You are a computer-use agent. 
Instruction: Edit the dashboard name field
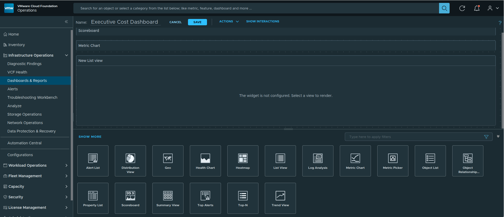click(x=126, y=22)
